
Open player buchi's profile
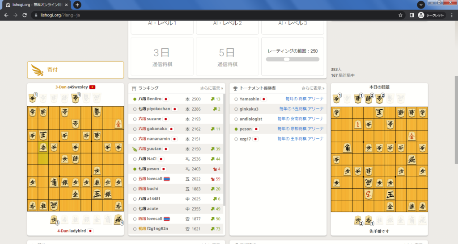tap(148, 189)
